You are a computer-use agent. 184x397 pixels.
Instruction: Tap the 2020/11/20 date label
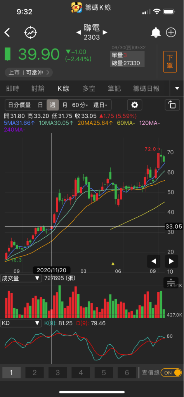[52, 270]
